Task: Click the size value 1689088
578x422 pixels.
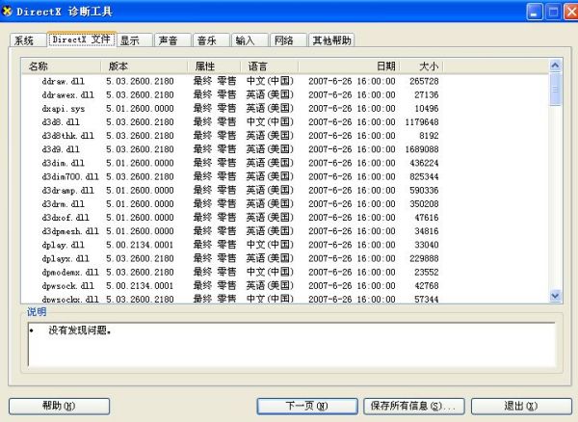Action: (422, 149)
